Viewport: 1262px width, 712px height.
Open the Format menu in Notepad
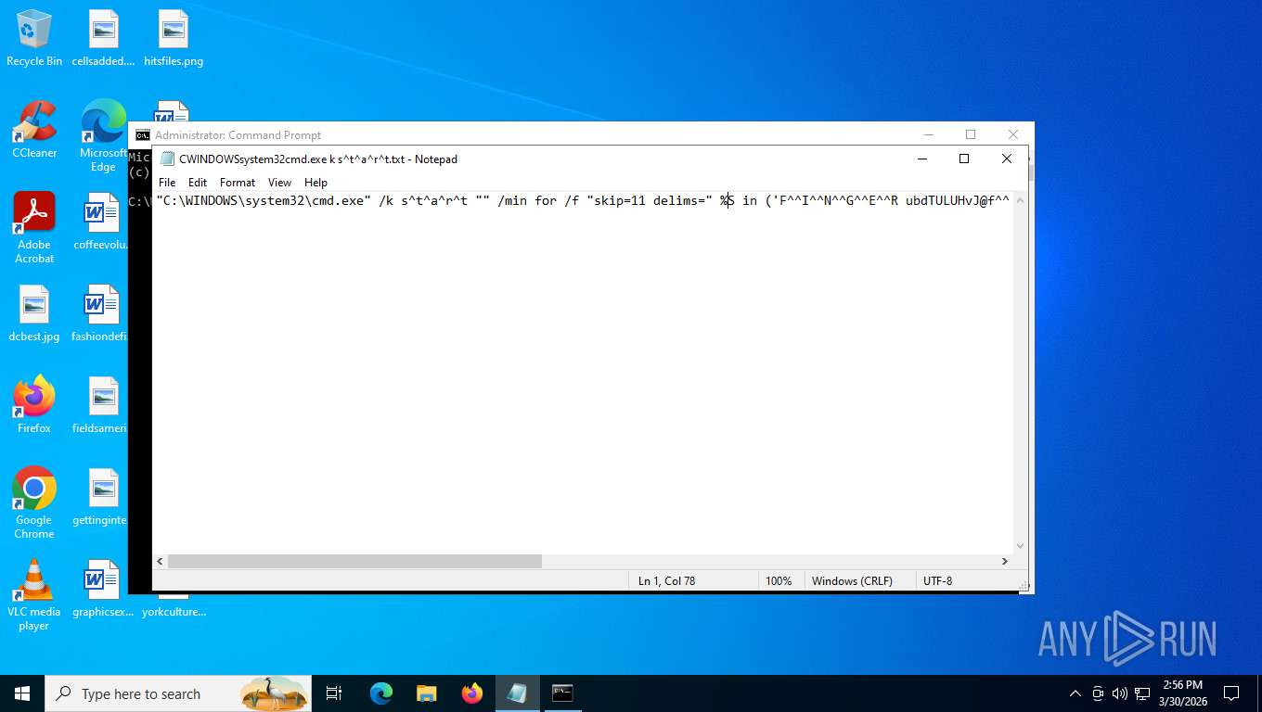(x=238, y=183)
